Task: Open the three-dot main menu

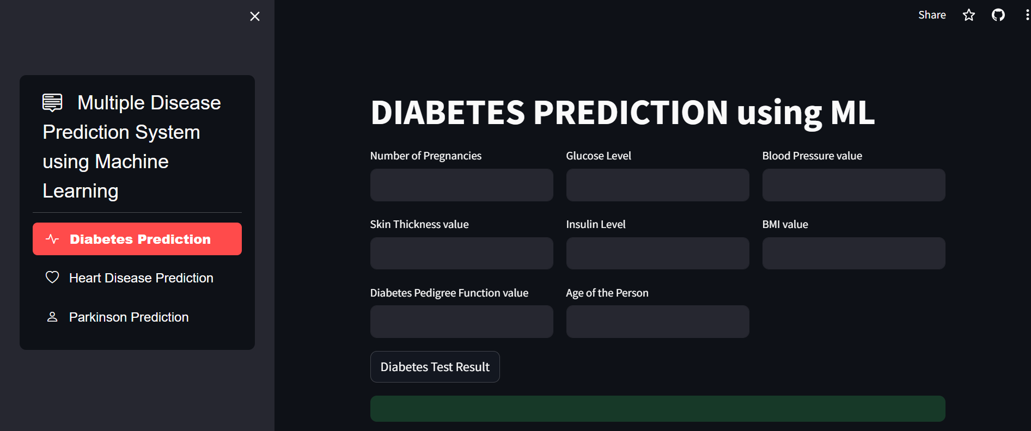Action: (1027, 15)
